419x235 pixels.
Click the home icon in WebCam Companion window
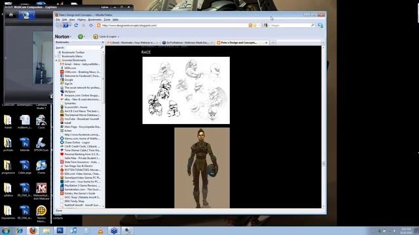(x=11, y=15)
